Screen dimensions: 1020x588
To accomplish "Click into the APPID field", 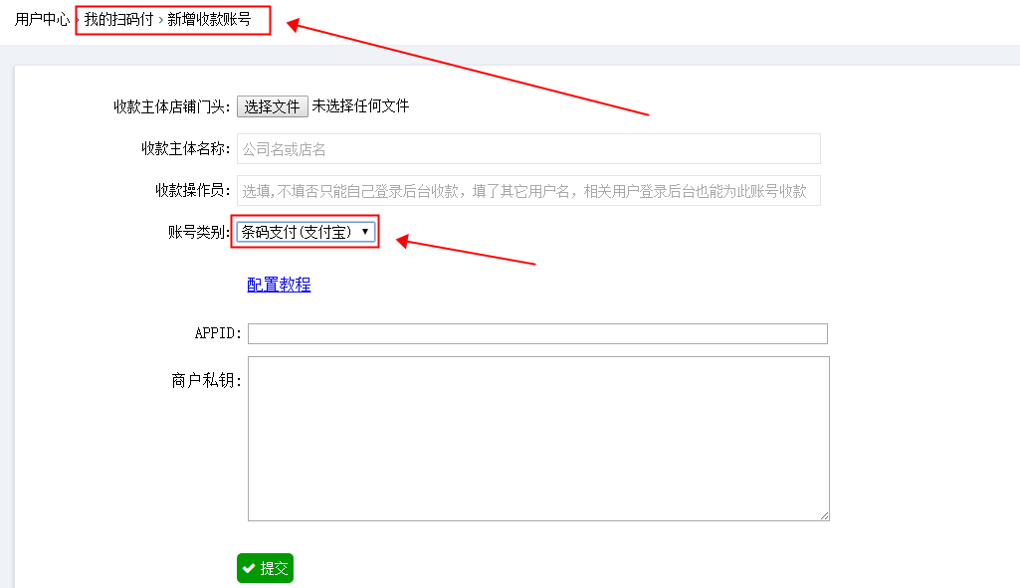I will 537,333.
